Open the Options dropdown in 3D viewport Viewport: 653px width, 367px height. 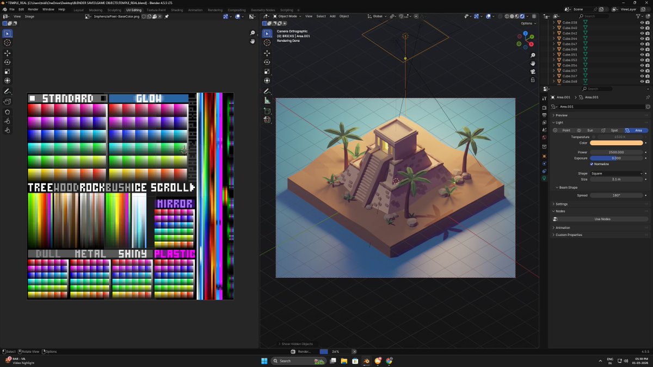(x=527, y=23)
